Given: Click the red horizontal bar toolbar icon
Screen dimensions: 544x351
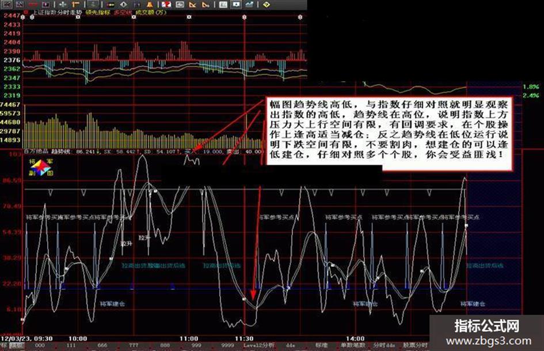Looking at the screenshot, I should pos(33,5).
